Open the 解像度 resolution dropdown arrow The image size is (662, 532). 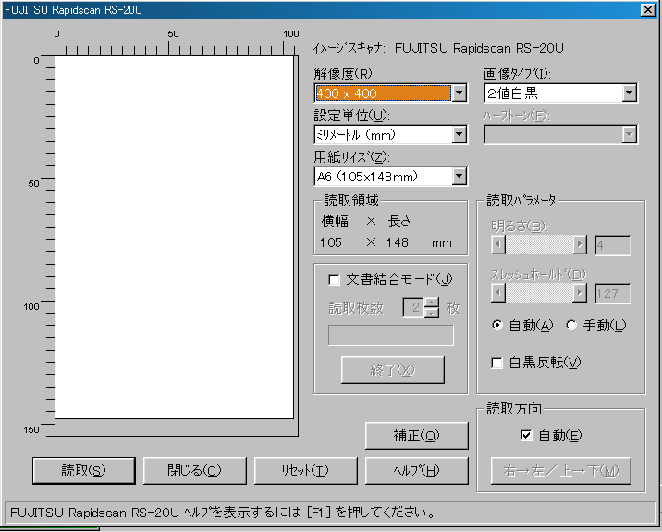460,93
